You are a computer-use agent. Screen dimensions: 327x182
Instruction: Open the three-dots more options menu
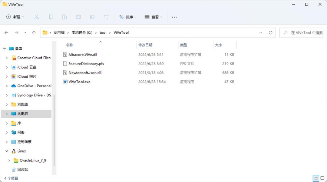pos(174,17)
